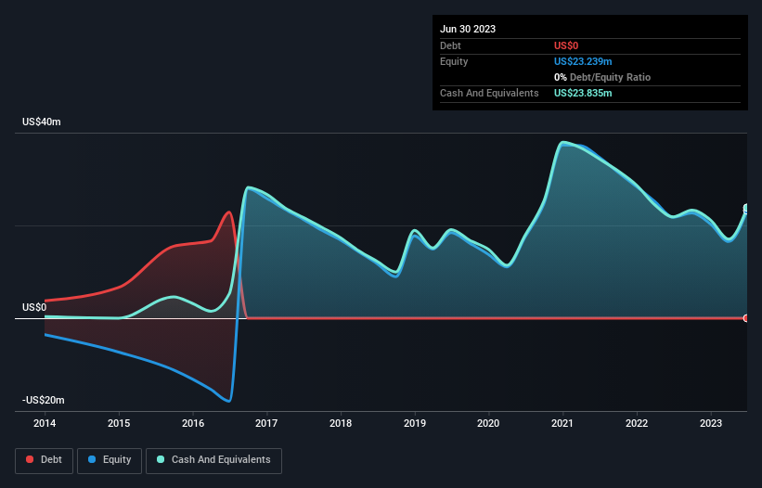Click the Jun 30 2023 tooltip date
Image resolution: width=762 pixels, height=488 pixels.
coord(468,29)
